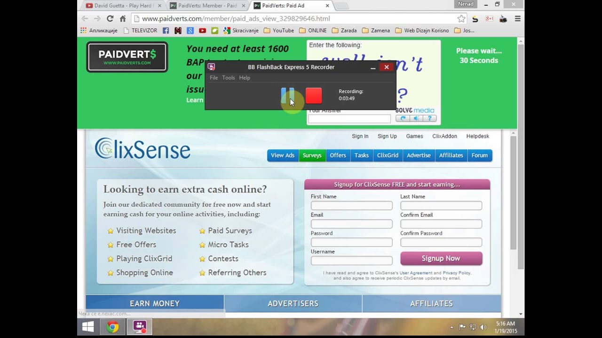This screenshot has width=602, height=338.
Task: Refresh the captcha puzzle
Action: point(402,119)
